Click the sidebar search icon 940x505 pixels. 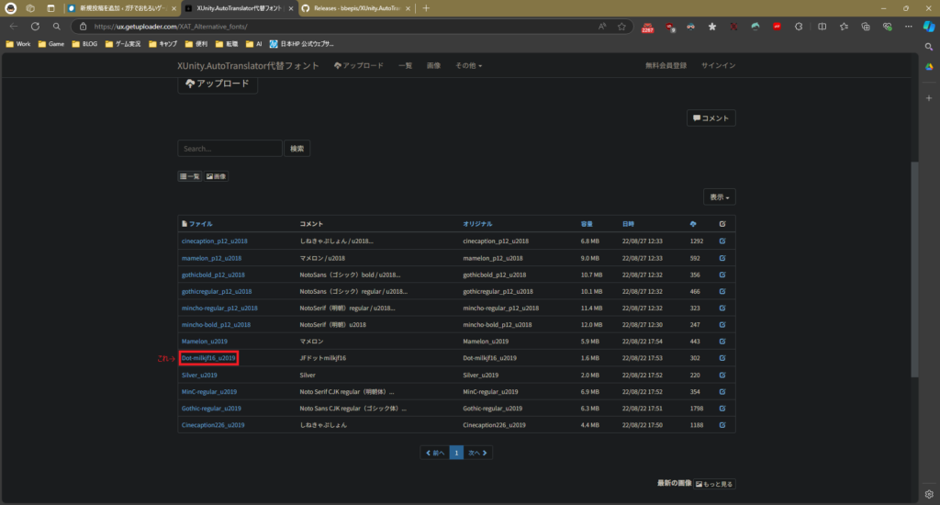tap(929, 47)
